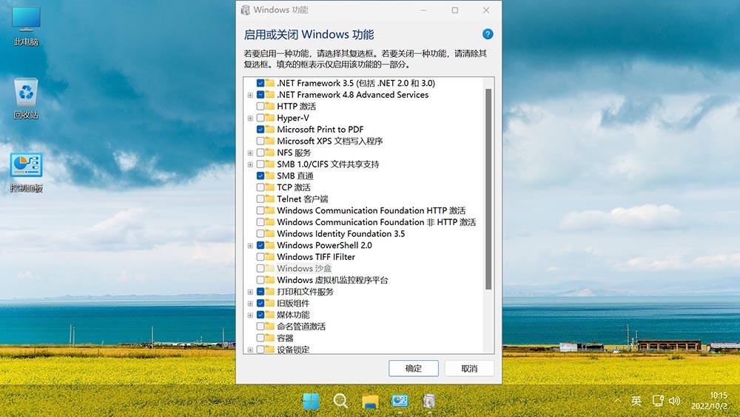Image resolution: width=740 pixels, height=417 pixels.
Task: Expand .NET Framework 4.8 Advanced Services
Action: pos(250,95)
